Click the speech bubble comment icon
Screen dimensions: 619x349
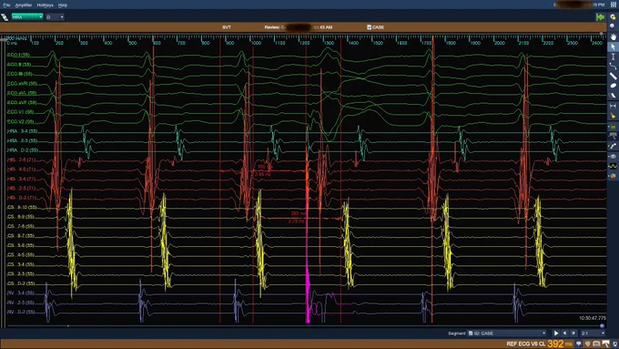point(579,344)
